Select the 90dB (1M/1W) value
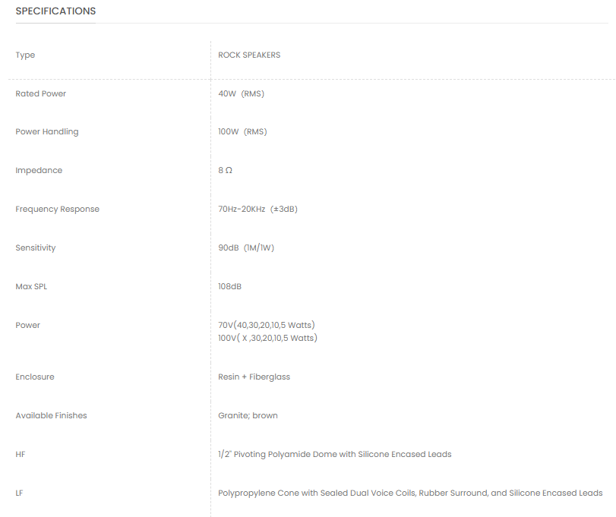The image size is (616, 517). (x=246, y=247)
